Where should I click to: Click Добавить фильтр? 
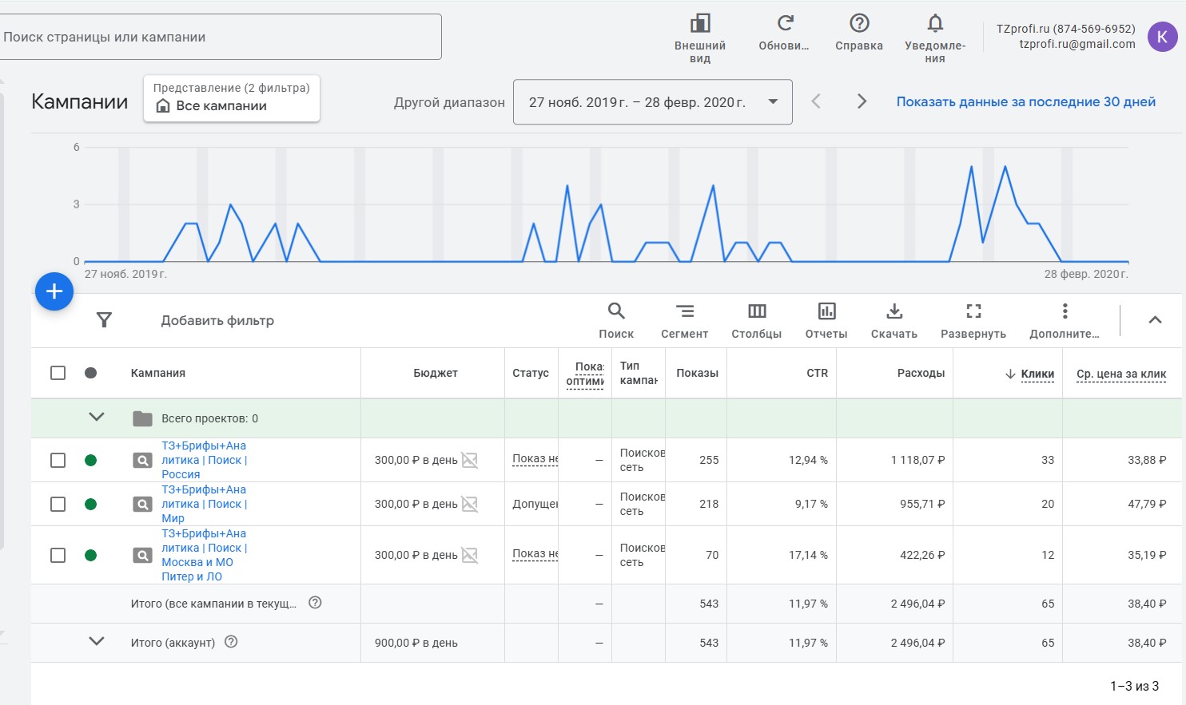tap(217, 320)
